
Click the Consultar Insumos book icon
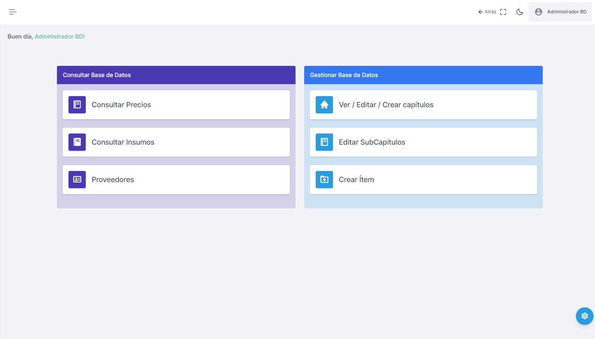point(77,142)
